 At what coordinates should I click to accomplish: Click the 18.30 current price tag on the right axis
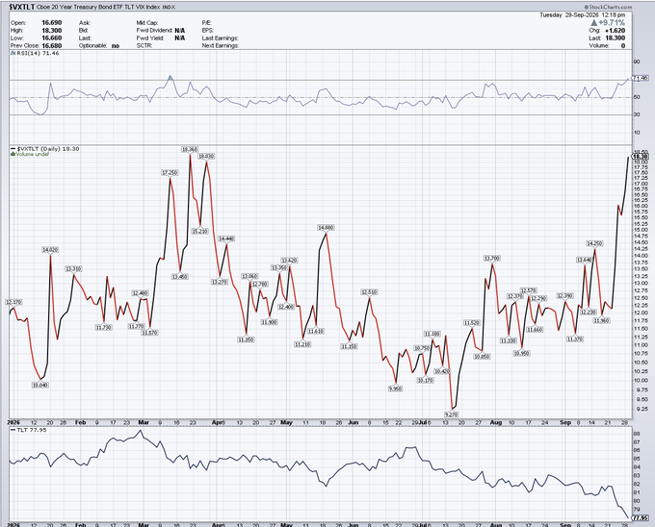point(641,157)
